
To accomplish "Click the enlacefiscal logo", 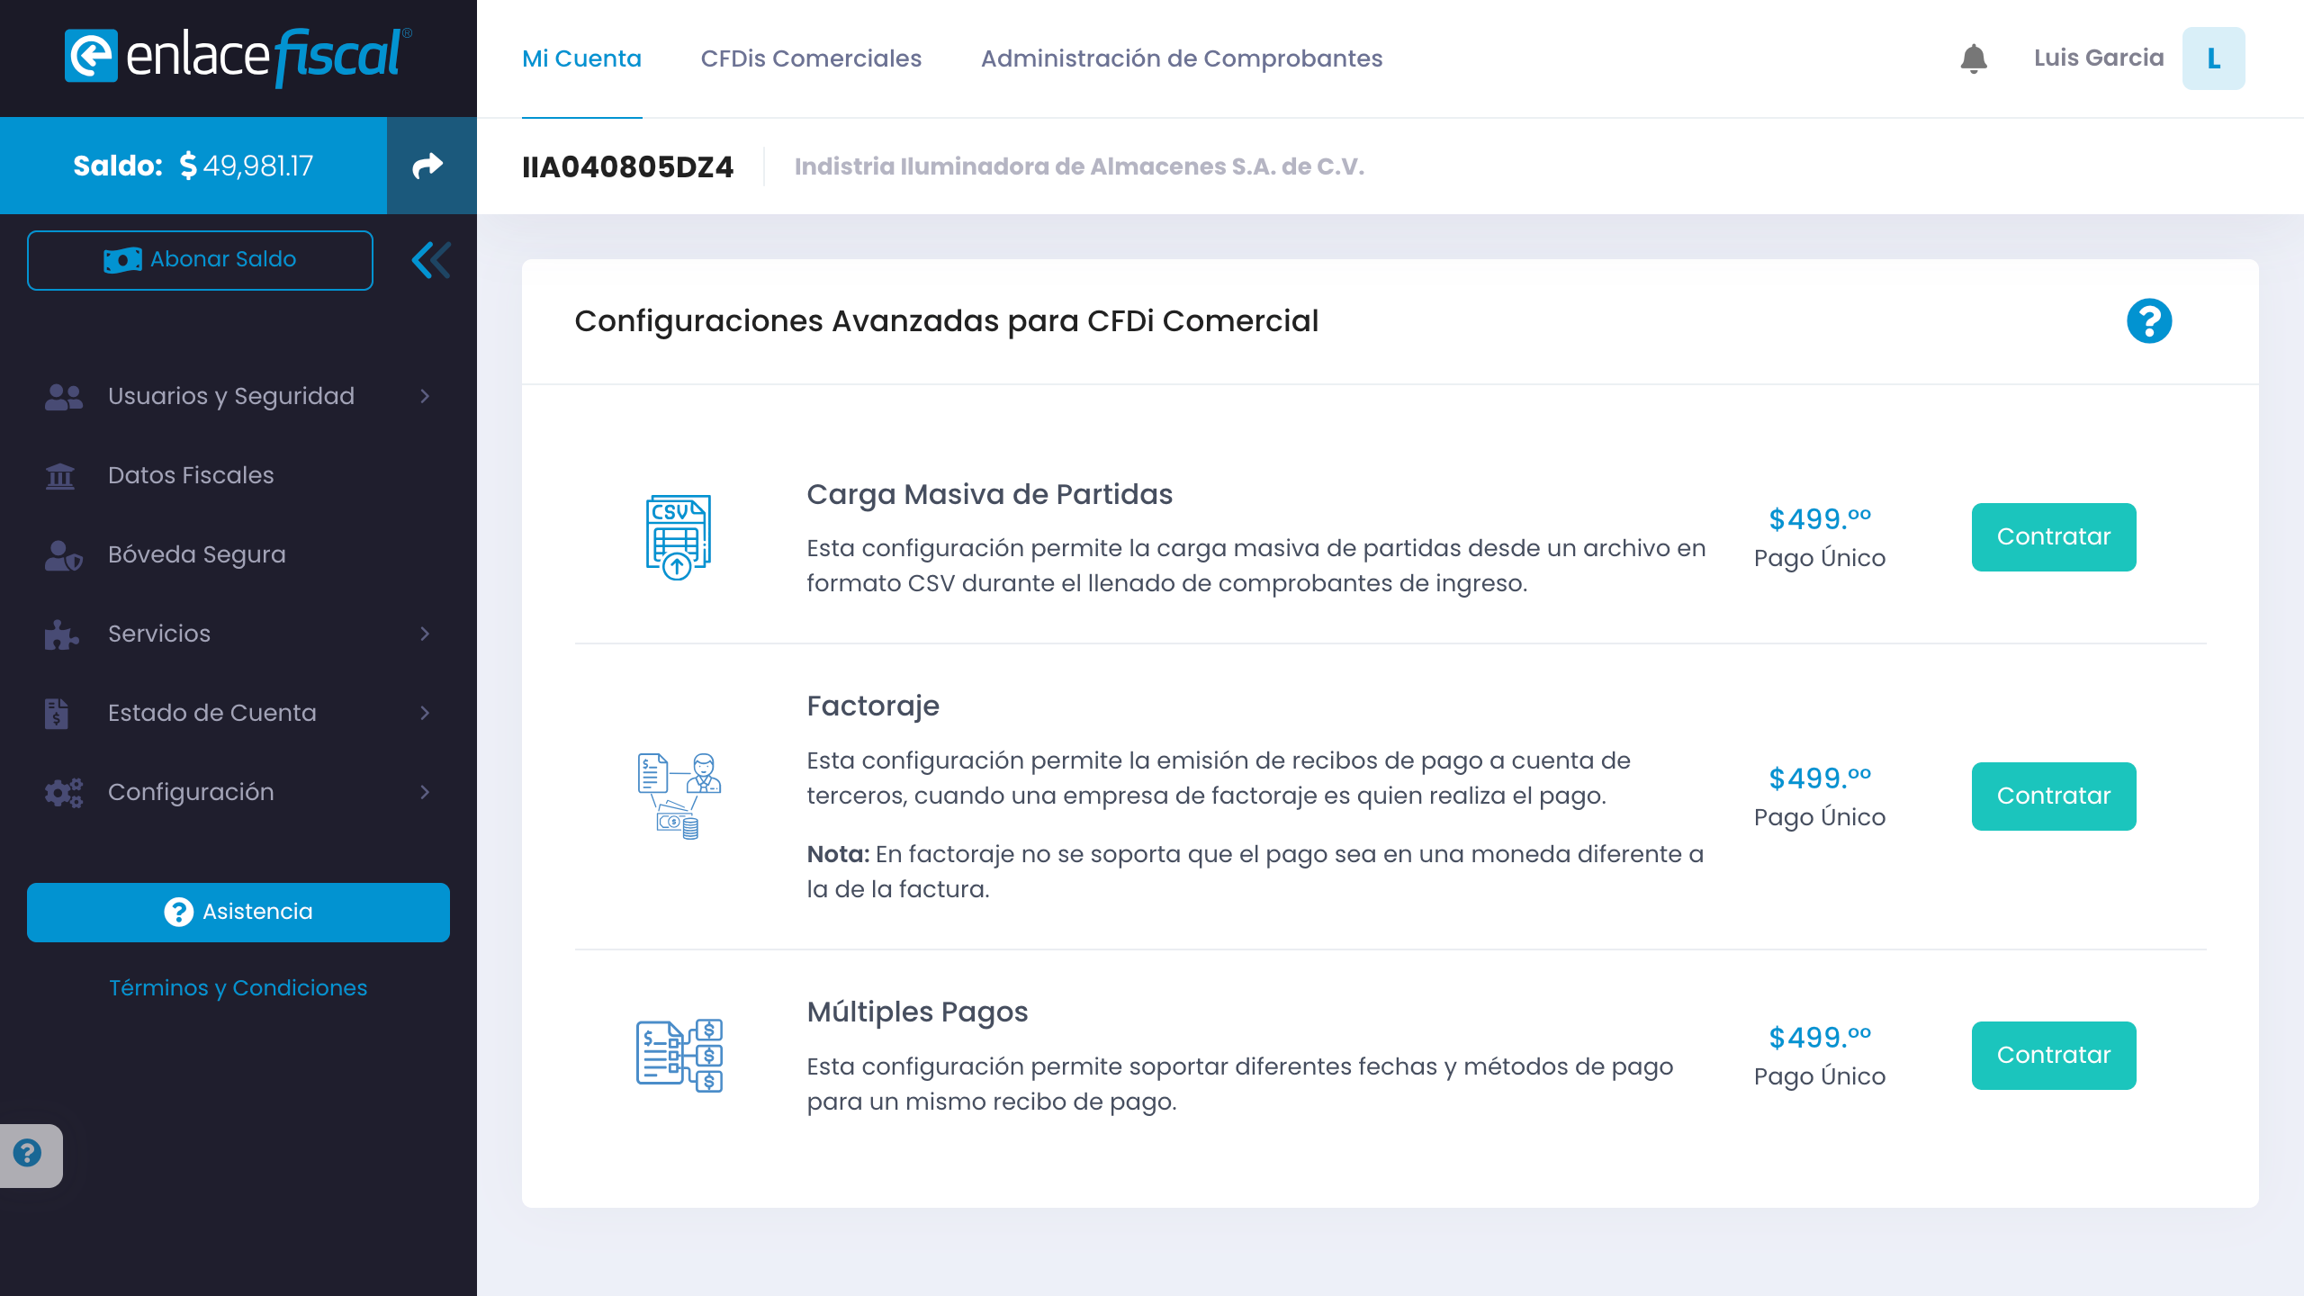I will coord(238,57).
